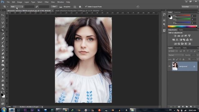This screenshot has width=199, height=112.
Task: Delete layer with trash icon
Action: point(195,107)
